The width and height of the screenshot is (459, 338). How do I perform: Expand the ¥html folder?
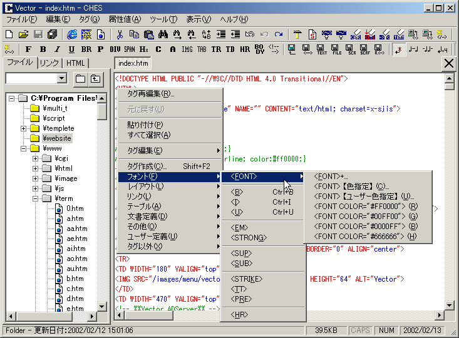click(36, 168)
